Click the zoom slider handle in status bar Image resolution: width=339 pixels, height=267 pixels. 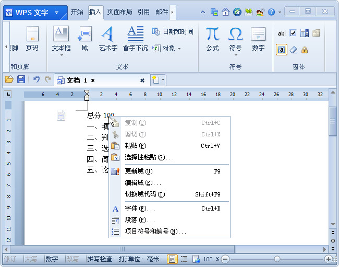coord(277,259)
